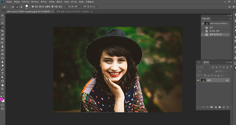236x125 pixels.
Task: Open the fill slider dropdown arrow
Action: click(231, 75)
